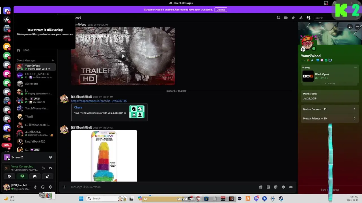Mute the microphone
The image size is (362, 203).
pyautogui.click(x=35, y=187)
